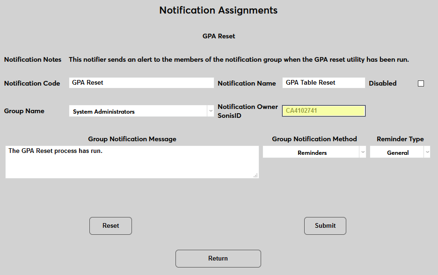Viewport: 438px width, 275px height.
Task: Click the Group Name dropdown arrow
Action: coord(210,111)
